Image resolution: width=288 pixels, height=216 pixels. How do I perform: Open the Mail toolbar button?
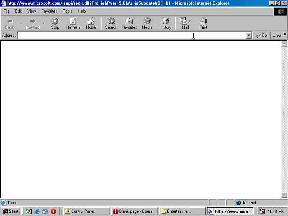click(x=184, y=23)
